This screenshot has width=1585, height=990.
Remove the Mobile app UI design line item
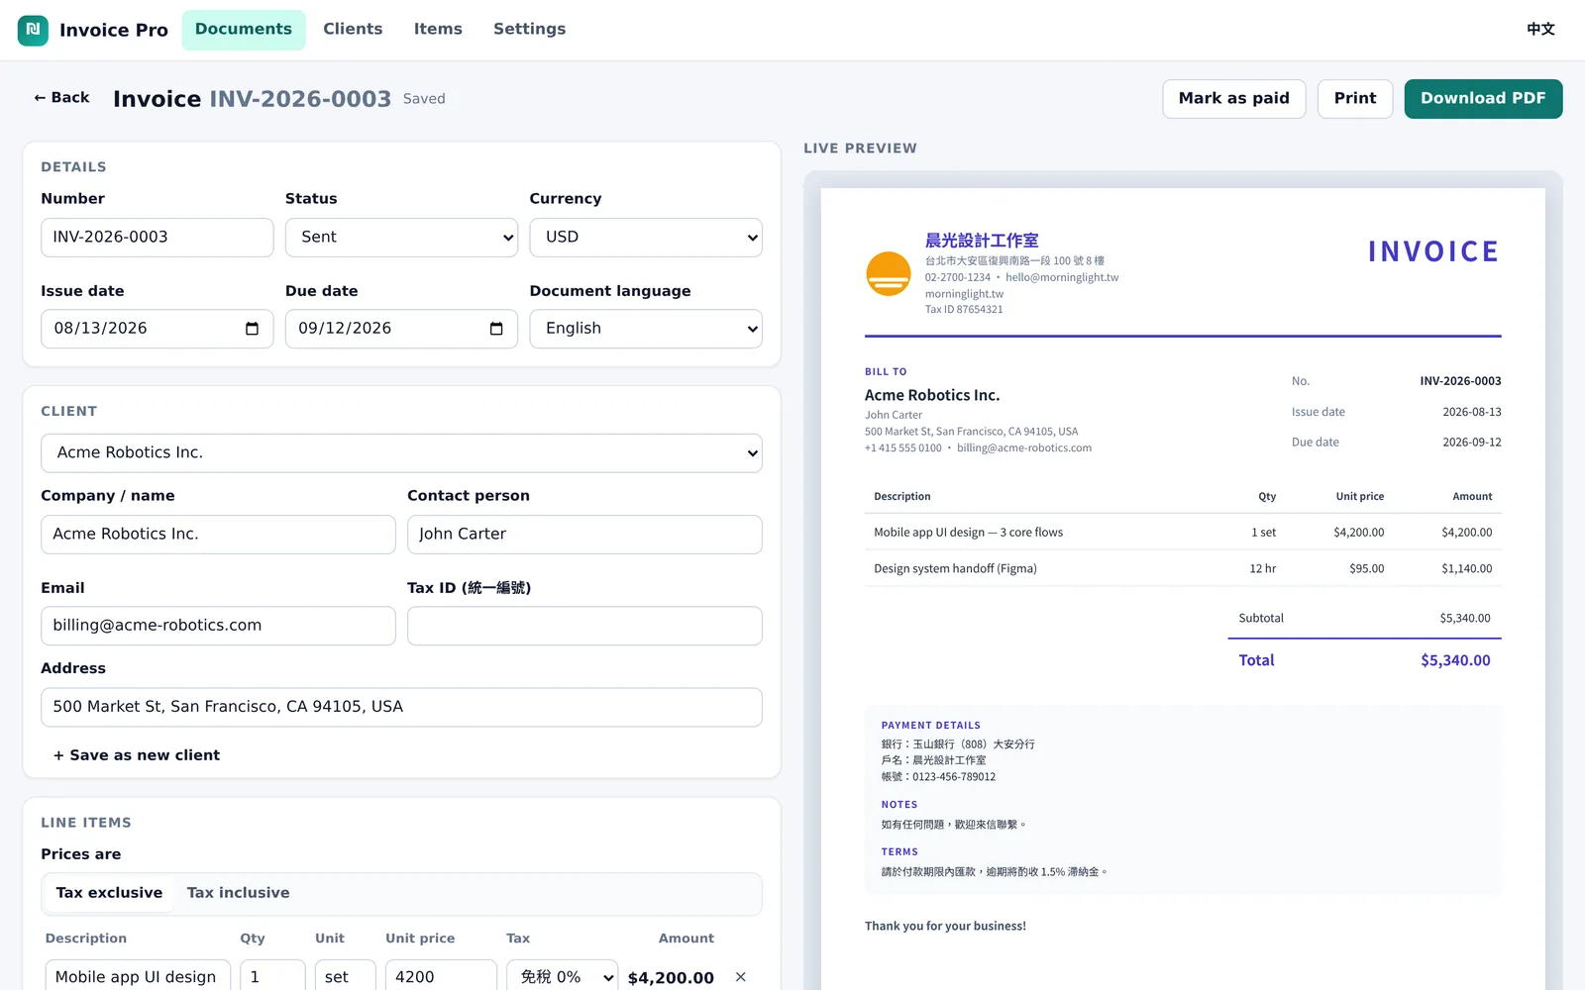pos(740,977)
